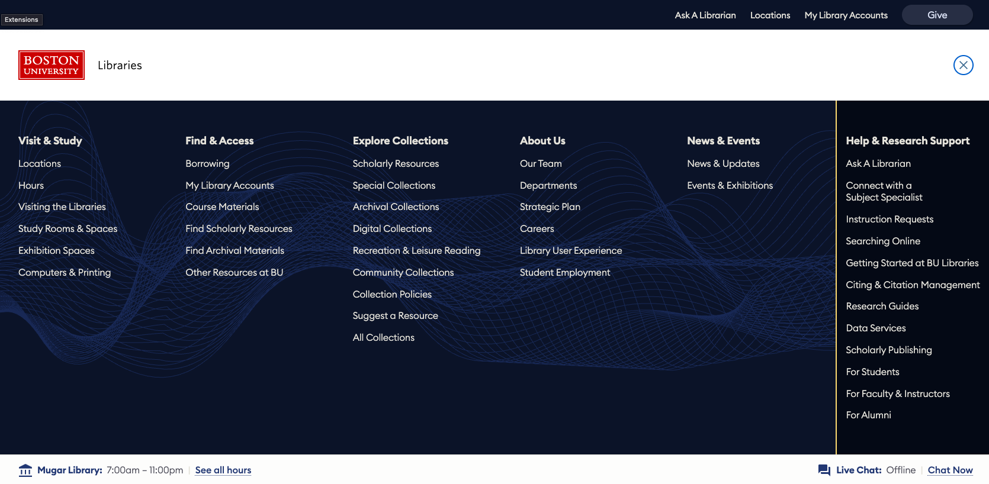Open Connect with a Subject Specialist
The width and height of the screenshot is (989, 484).
pos(884,191)
